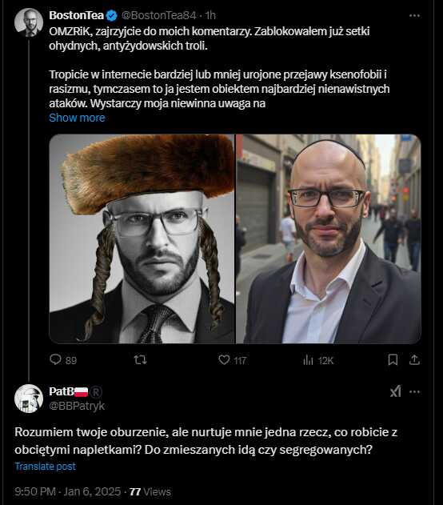
Task: Open PatB's profile avatar
Action: [x=29, y=399]
